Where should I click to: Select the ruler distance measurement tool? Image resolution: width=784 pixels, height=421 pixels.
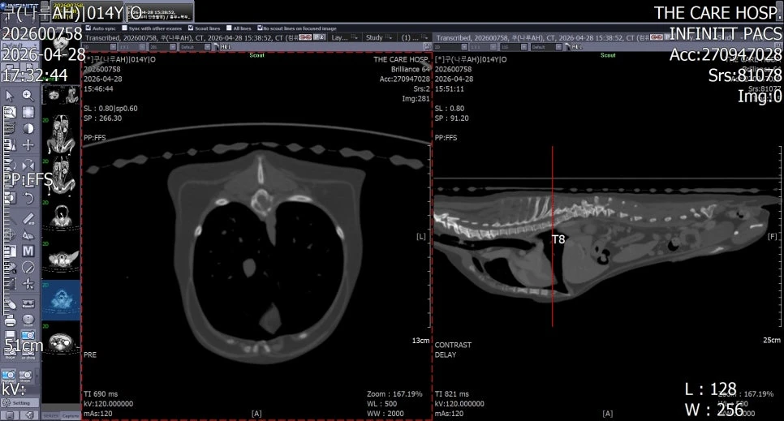tap(28, 218)
